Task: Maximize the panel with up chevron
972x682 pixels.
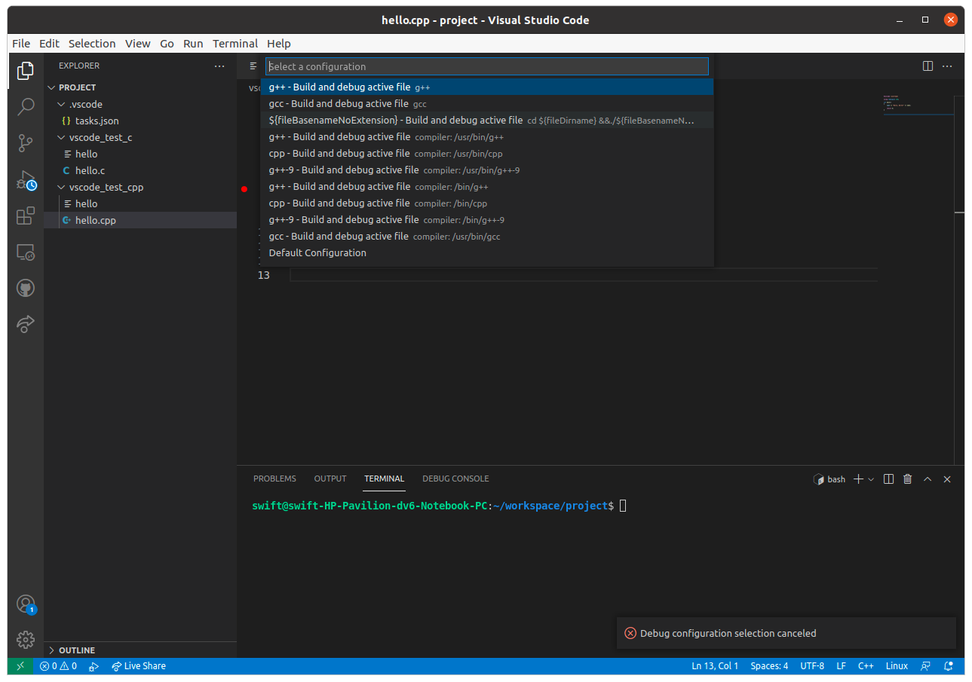Action: click(928, 479)
